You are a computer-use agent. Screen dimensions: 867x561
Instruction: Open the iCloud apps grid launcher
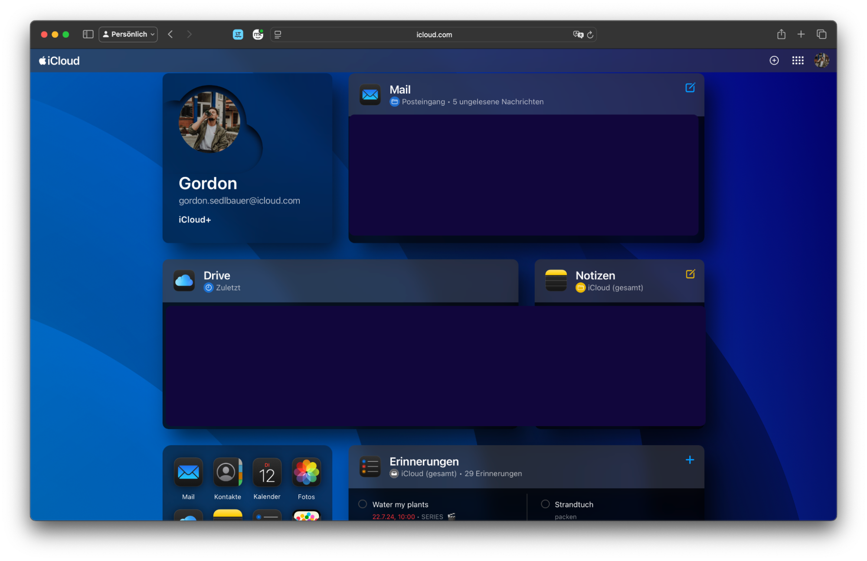coord(798,61)
